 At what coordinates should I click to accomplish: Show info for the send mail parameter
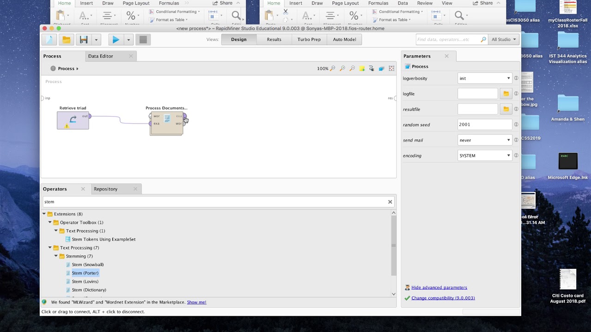tap(516, 140)
